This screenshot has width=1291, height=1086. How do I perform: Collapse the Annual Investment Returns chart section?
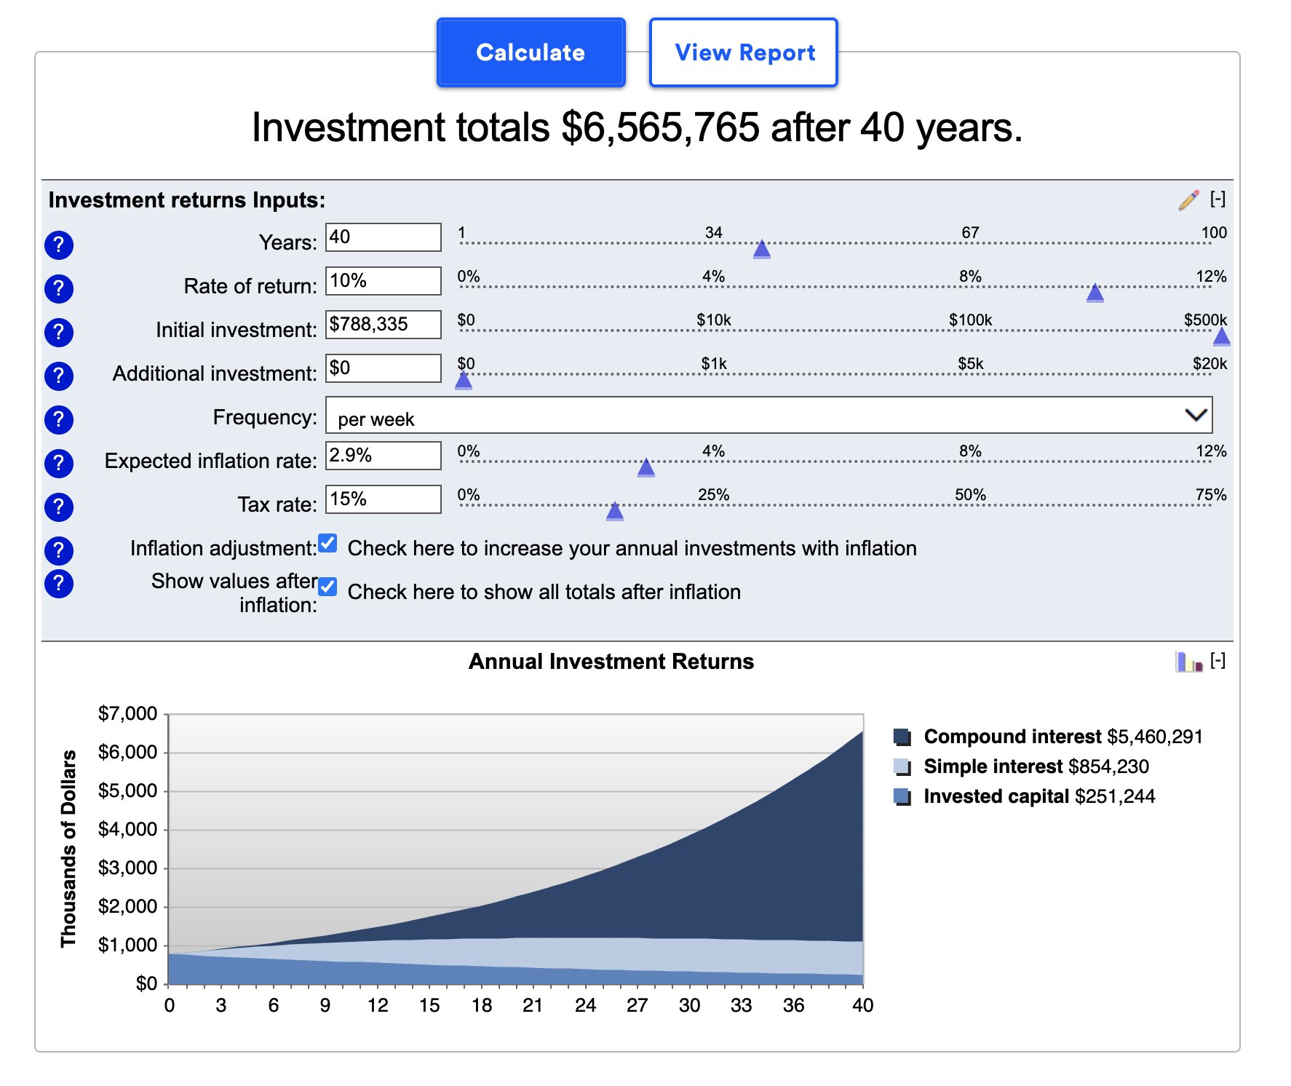click(x=1218, y=660)
